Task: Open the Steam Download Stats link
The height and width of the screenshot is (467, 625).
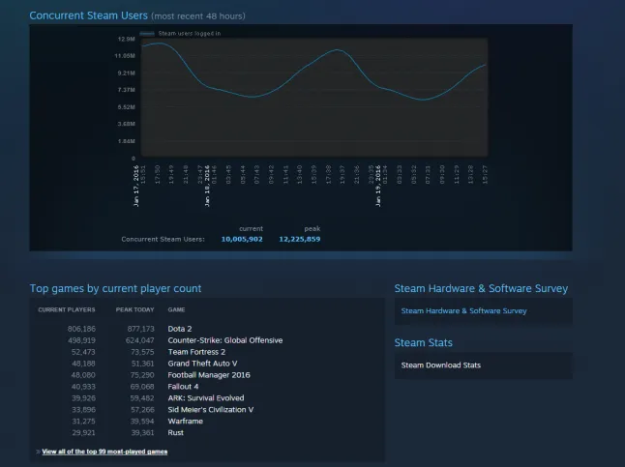Action: coord(441,365)
